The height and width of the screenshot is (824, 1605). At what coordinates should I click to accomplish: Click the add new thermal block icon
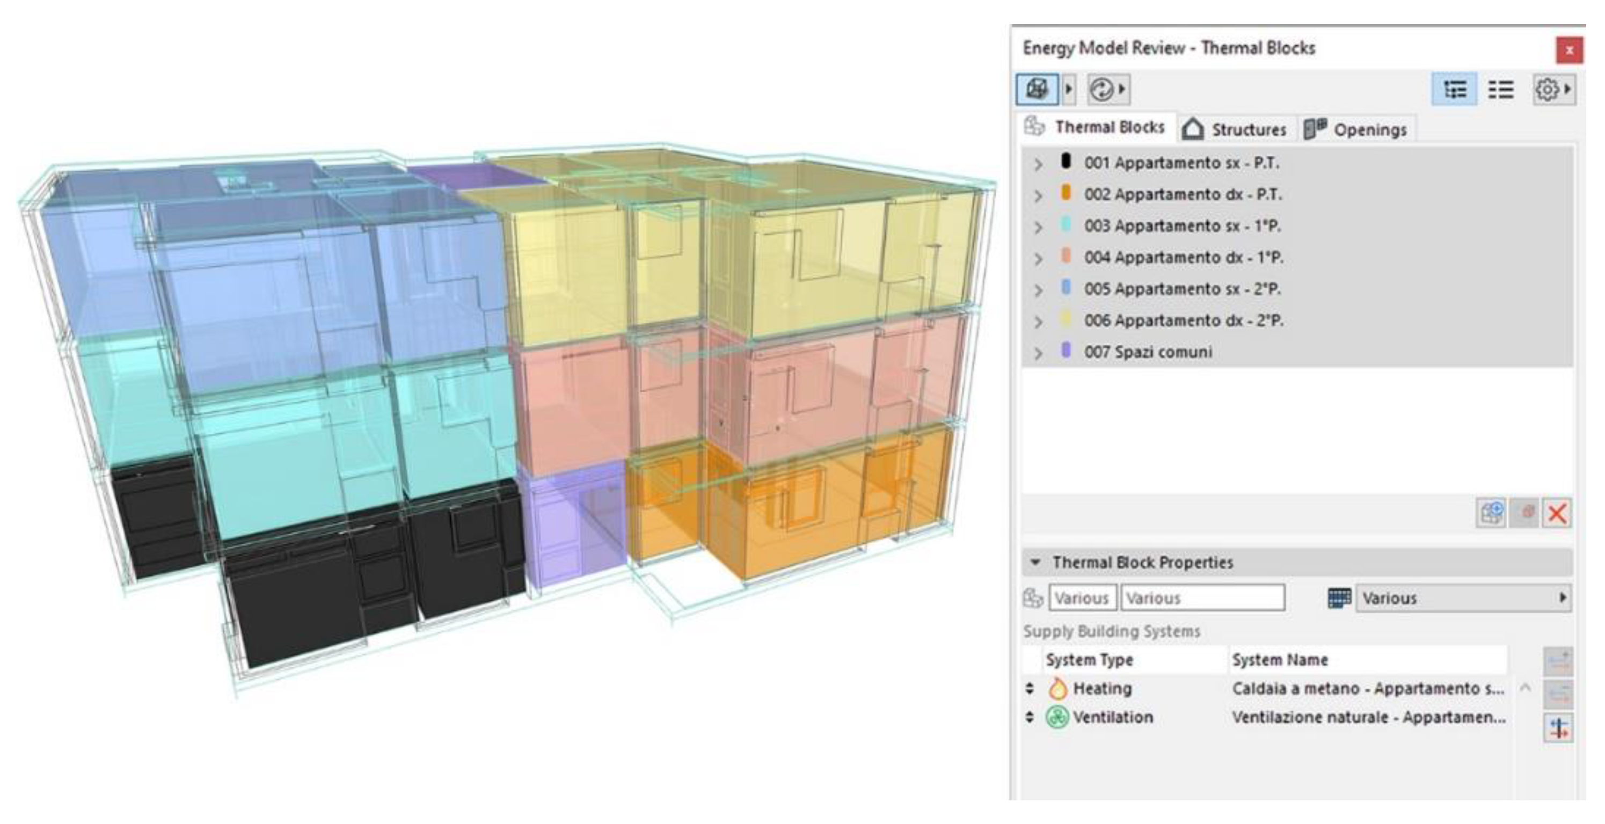[1491, 514]
